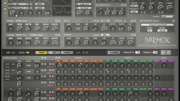Image resolution: width=180 pixels, height=101 pixels.
Task: Change voice MODE from POLY 2
Action: 134,6
